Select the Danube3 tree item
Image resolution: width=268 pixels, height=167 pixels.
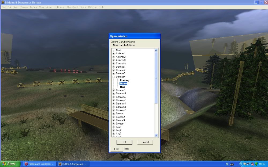121,73
